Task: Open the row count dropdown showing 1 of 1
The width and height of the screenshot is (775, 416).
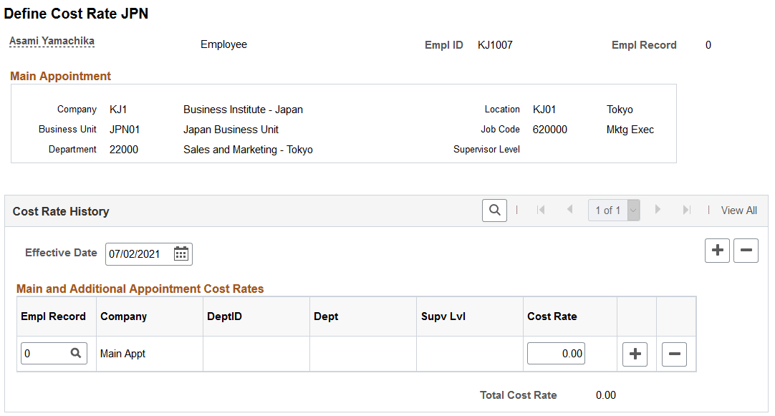Action: [x=633, y=210]
